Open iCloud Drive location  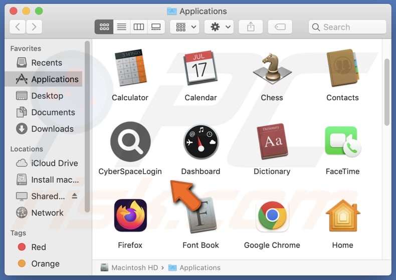(x=44, y=163)
